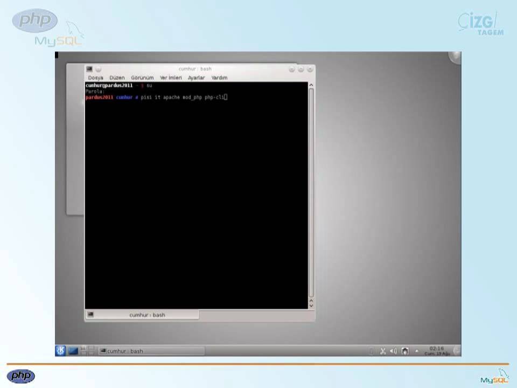The image size is (517, 388).
Task: Open the Dosya menu in Konsole
Action: (96, 78)
